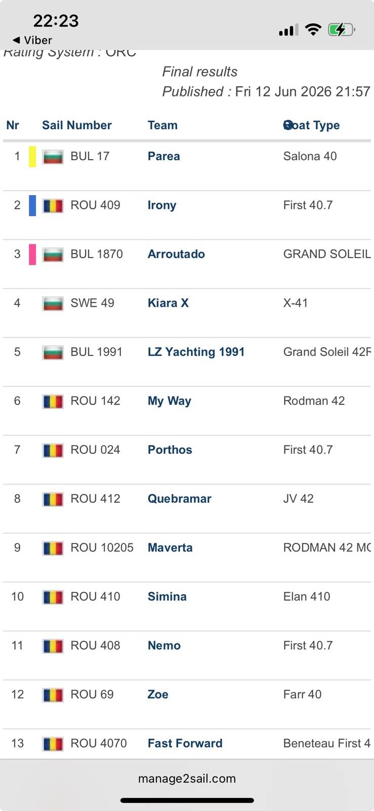
Task: Tap the flag icon beside SWE 49
Action: tap(53, 303)
